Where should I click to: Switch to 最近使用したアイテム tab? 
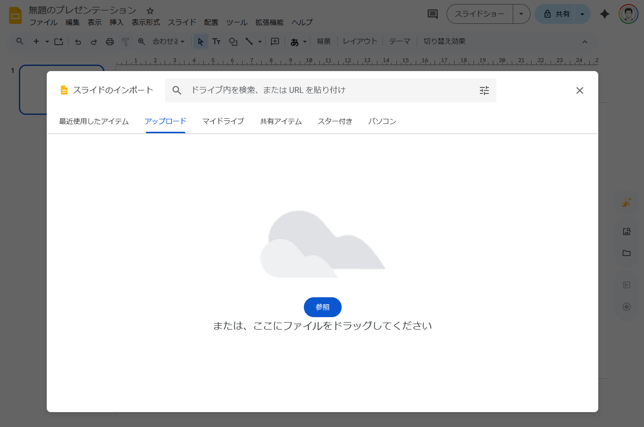pyautogui.click(x=94, y=121)
